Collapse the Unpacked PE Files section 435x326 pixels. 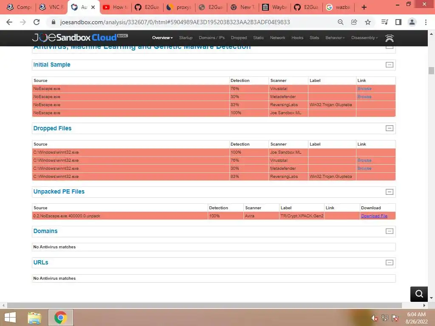pos(390,192)
